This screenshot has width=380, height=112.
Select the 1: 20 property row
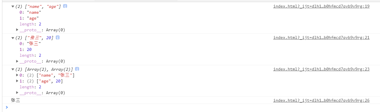[25, 50]
